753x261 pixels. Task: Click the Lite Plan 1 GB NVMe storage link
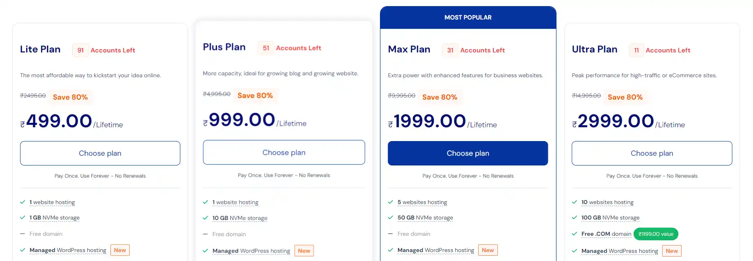pos(54,218)
